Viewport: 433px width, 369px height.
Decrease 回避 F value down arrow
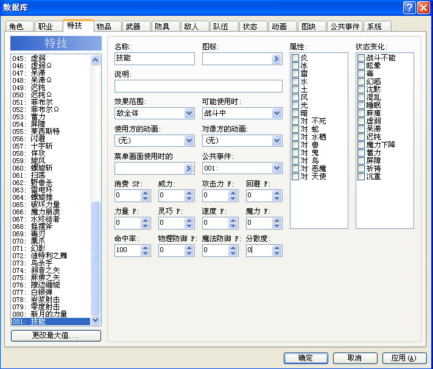coord(276,198)
